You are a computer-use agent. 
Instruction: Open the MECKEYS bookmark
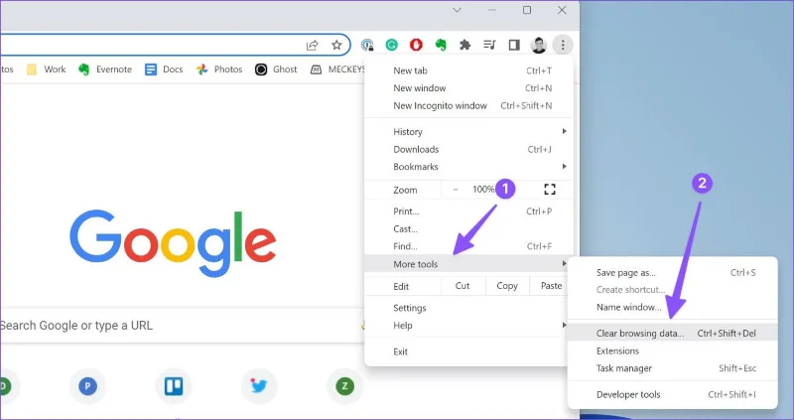337,70
